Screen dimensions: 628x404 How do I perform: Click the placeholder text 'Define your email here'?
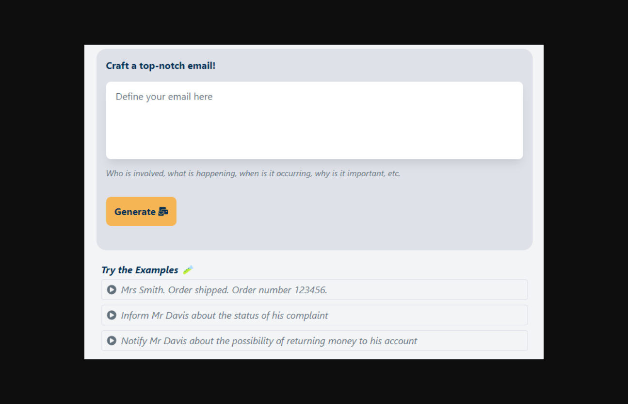(x=164, y=97)
